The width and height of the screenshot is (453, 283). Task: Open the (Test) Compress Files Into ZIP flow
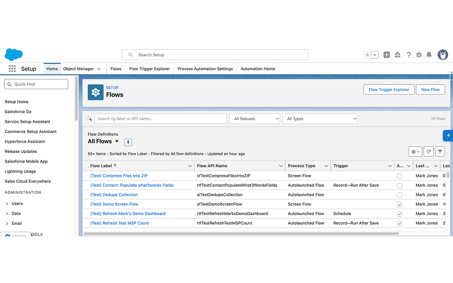119,176
